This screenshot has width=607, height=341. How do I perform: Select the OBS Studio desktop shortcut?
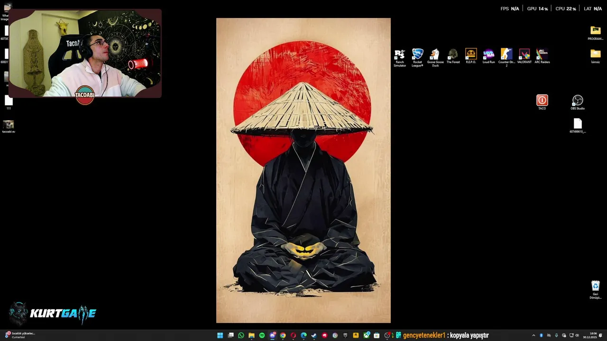click(x=578, y=102)
